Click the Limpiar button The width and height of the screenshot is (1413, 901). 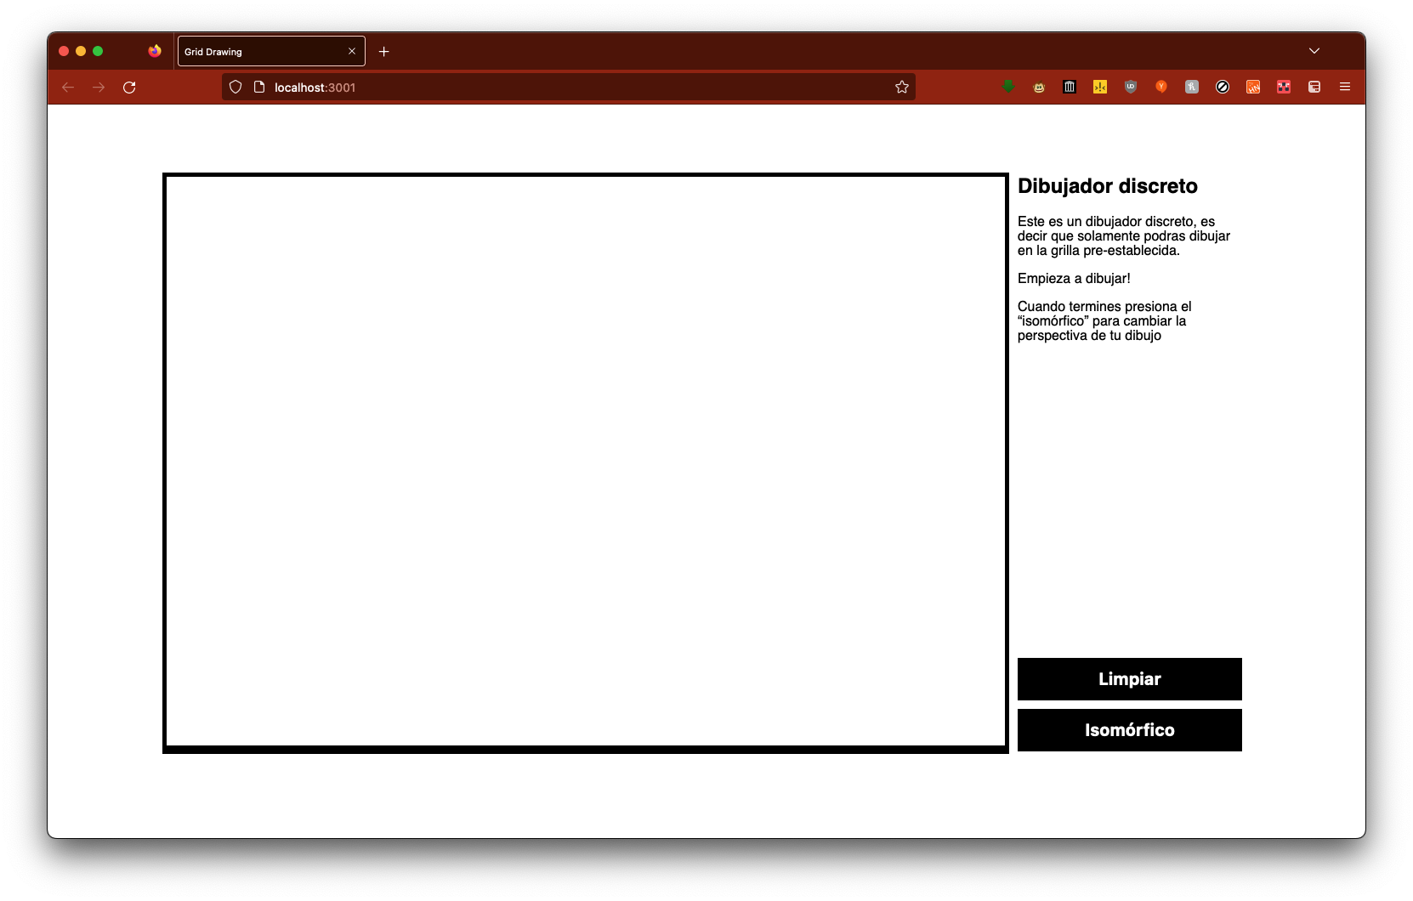pos(1129,679)
